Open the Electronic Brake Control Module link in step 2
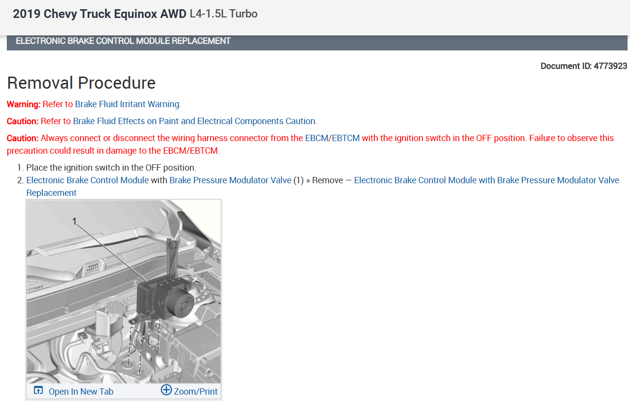Viewport: 630px width, 414px height. (87, 180)
